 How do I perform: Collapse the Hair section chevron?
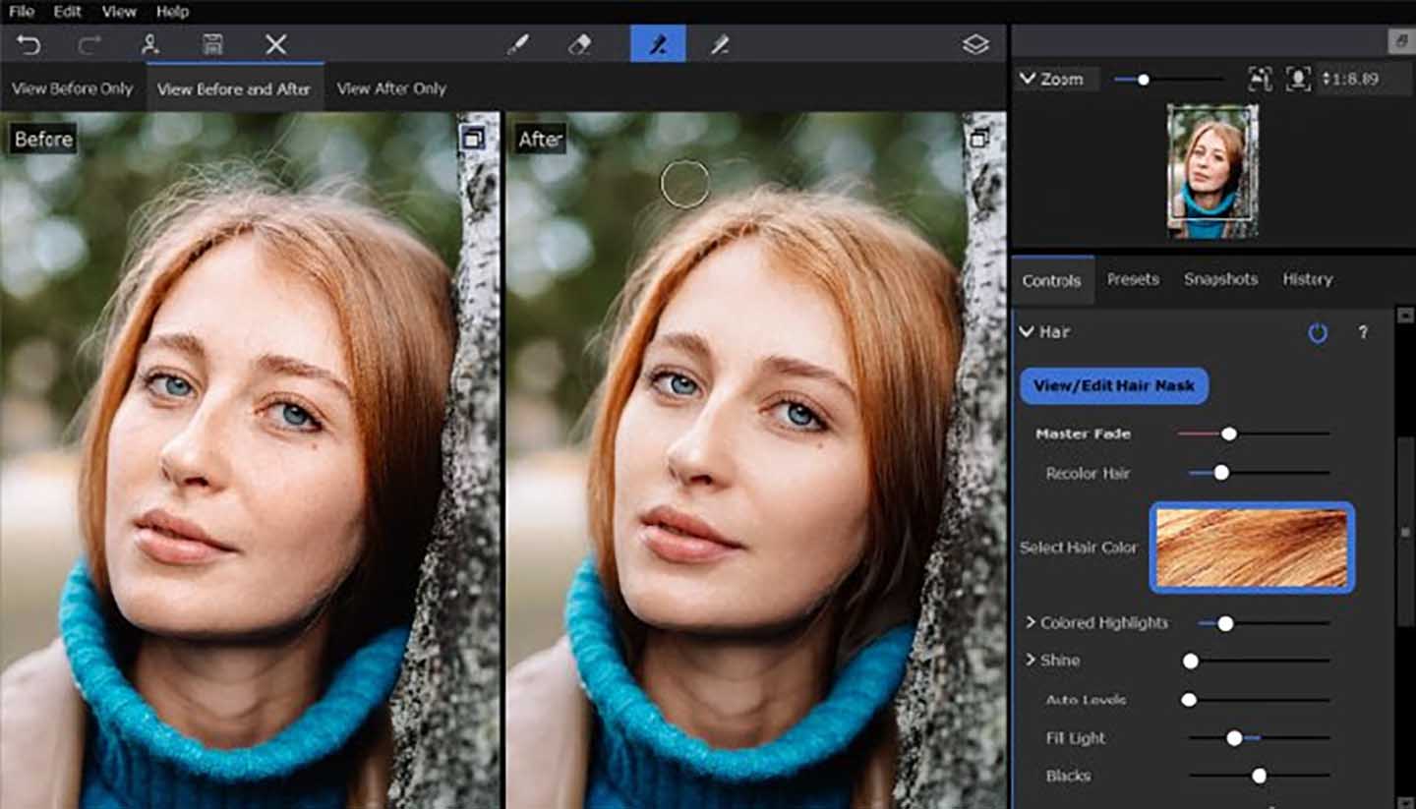coord(1028,332)
